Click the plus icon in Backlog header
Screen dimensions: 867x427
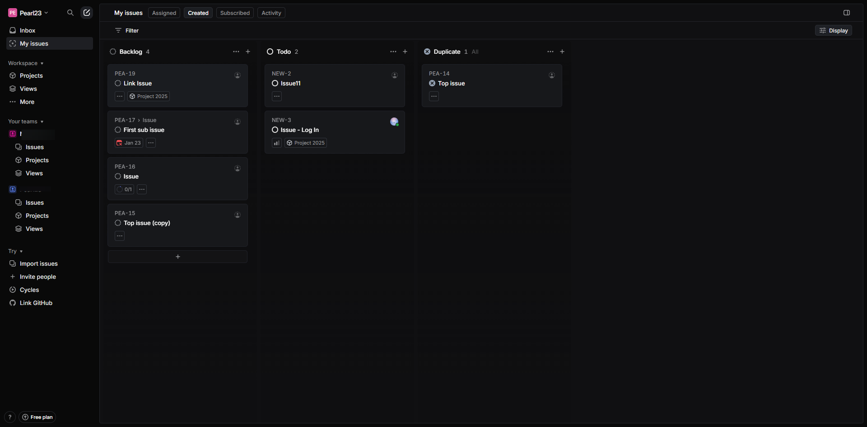248,52
